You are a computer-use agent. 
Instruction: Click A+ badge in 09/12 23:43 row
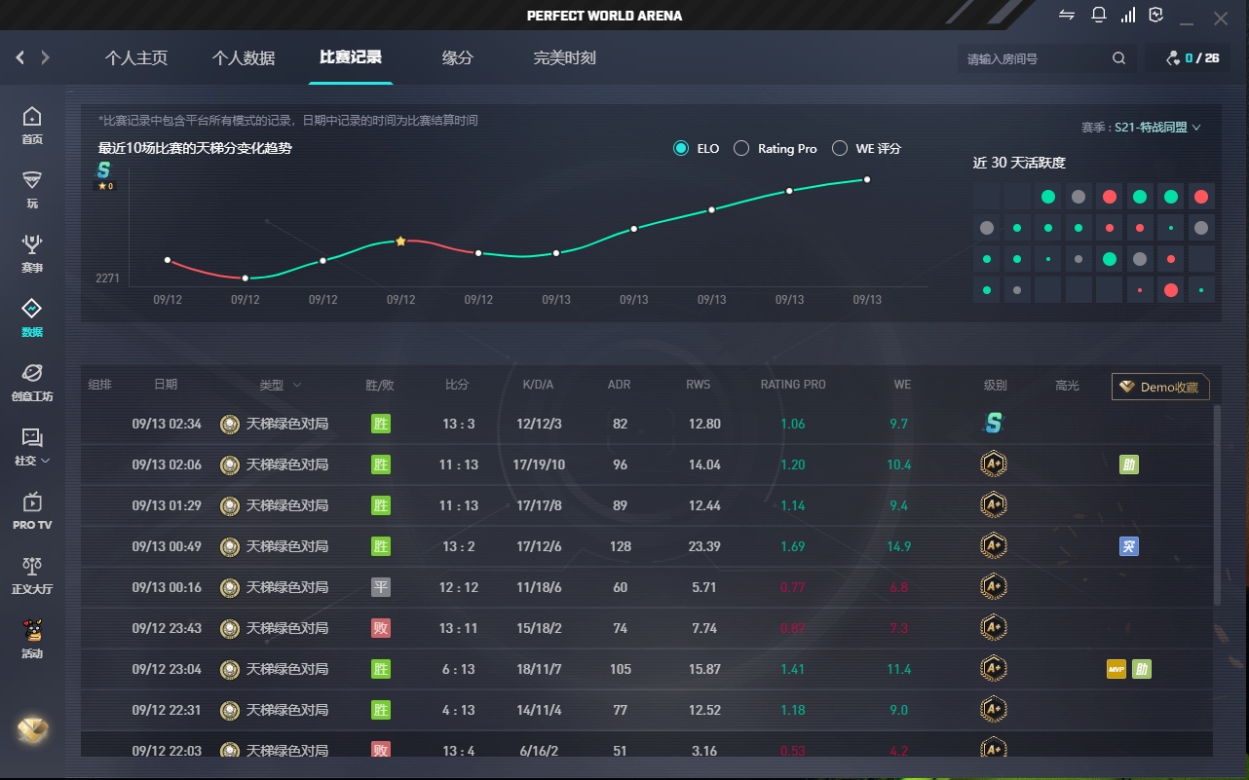click(993, 628)
